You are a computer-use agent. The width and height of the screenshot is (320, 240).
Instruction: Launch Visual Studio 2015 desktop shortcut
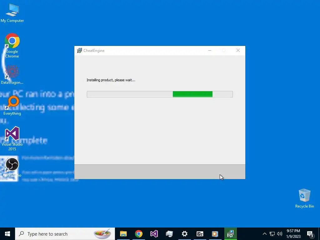pos(12,138)
